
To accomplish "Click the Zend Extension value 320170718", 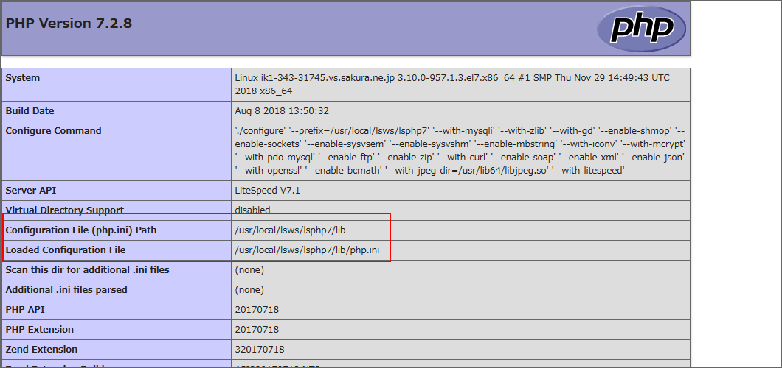I will (259, 350).
